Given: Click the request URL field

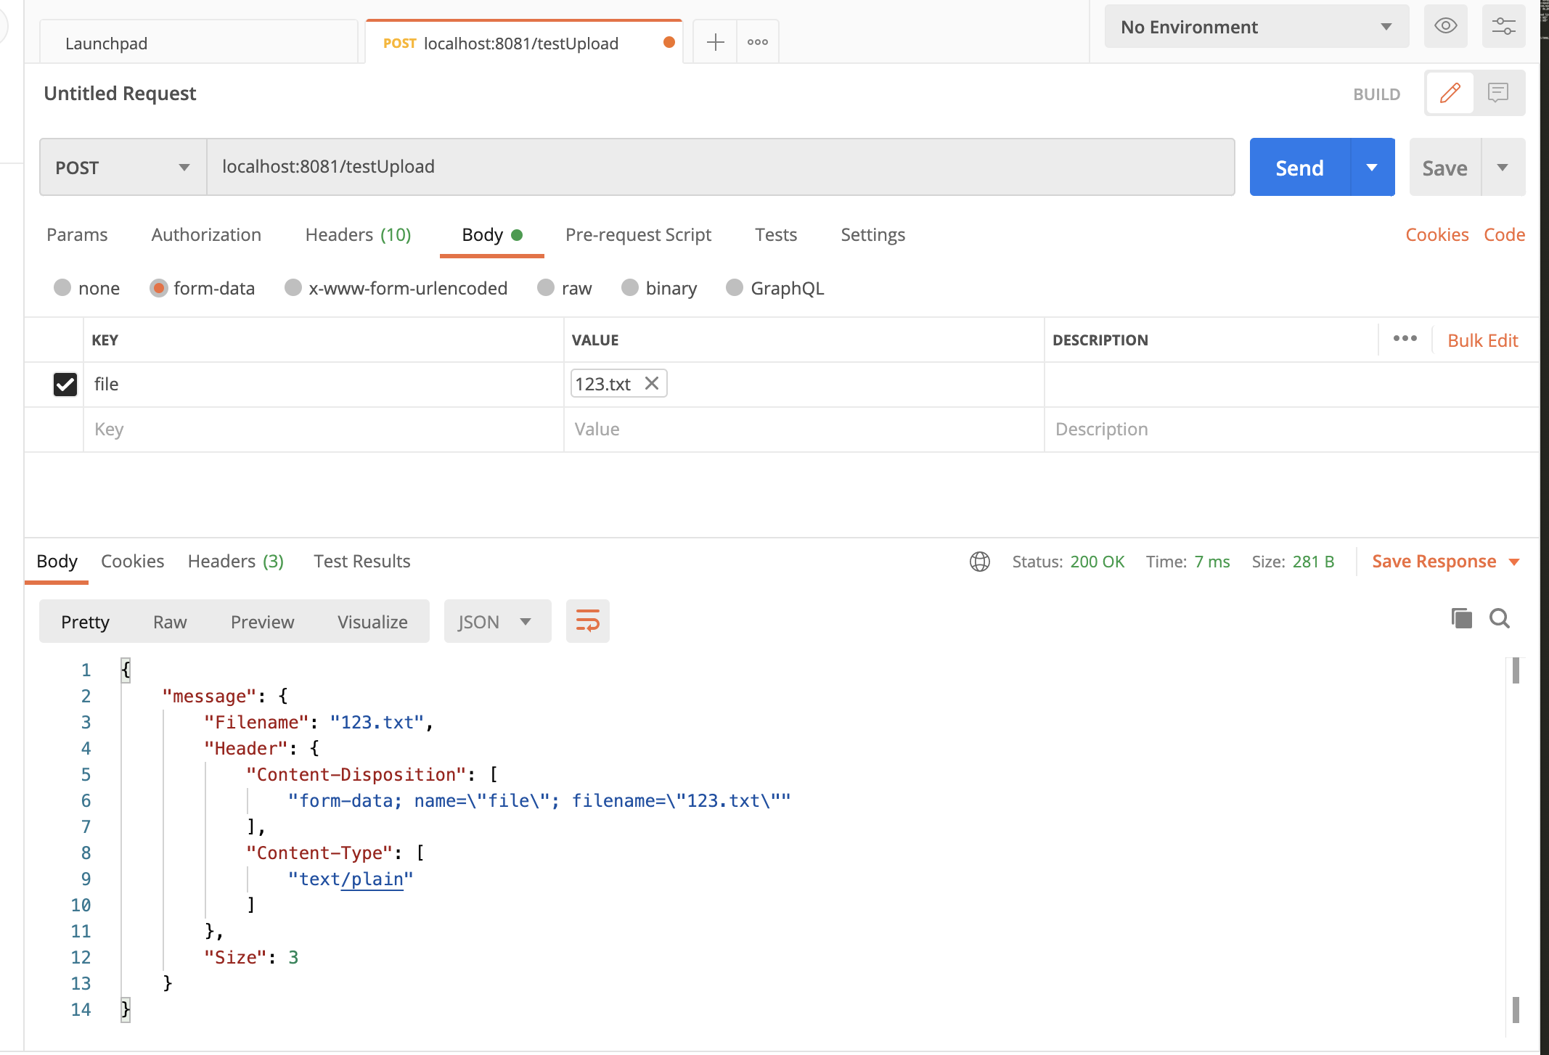Looking at the screenshot, I should tap(720, 167).
